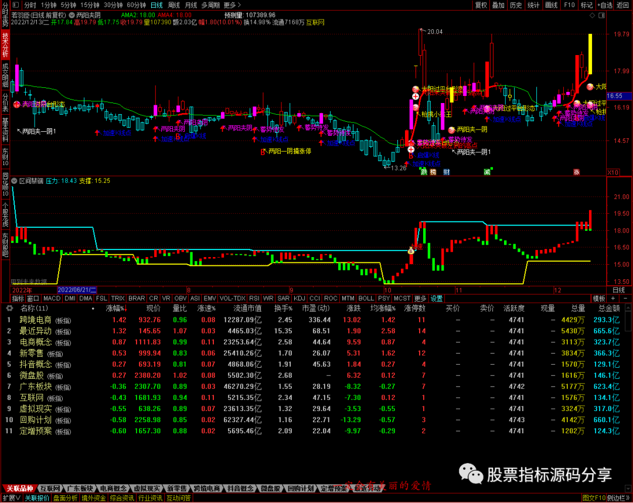633x503 pixels.
Task: Select the 5分钟 period
Action: [x=69, y=5]
